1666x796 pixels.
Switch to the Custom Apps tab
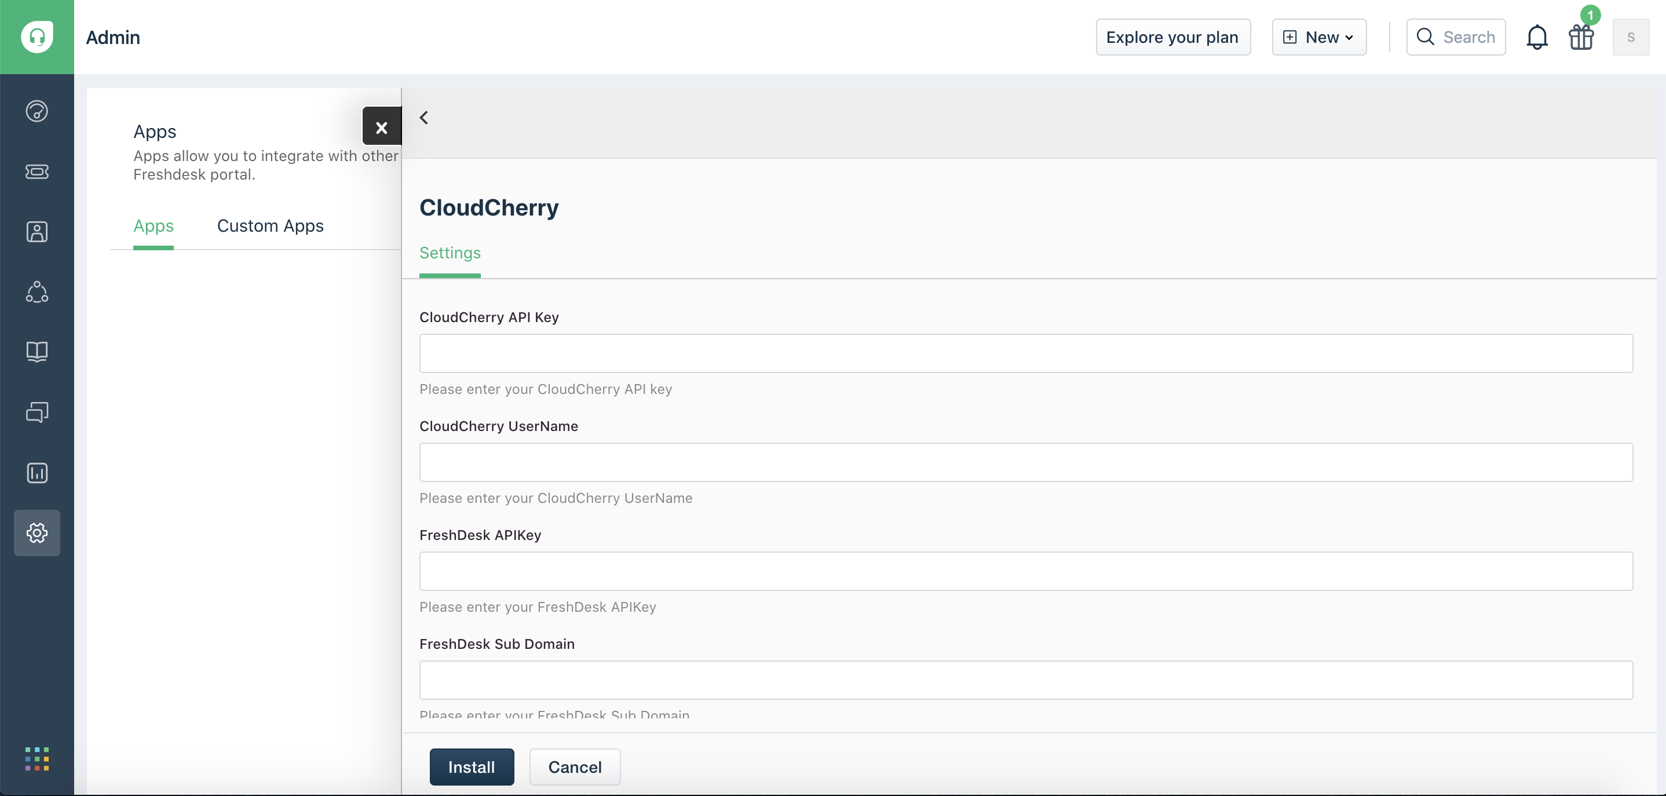[x=271, y=227]
